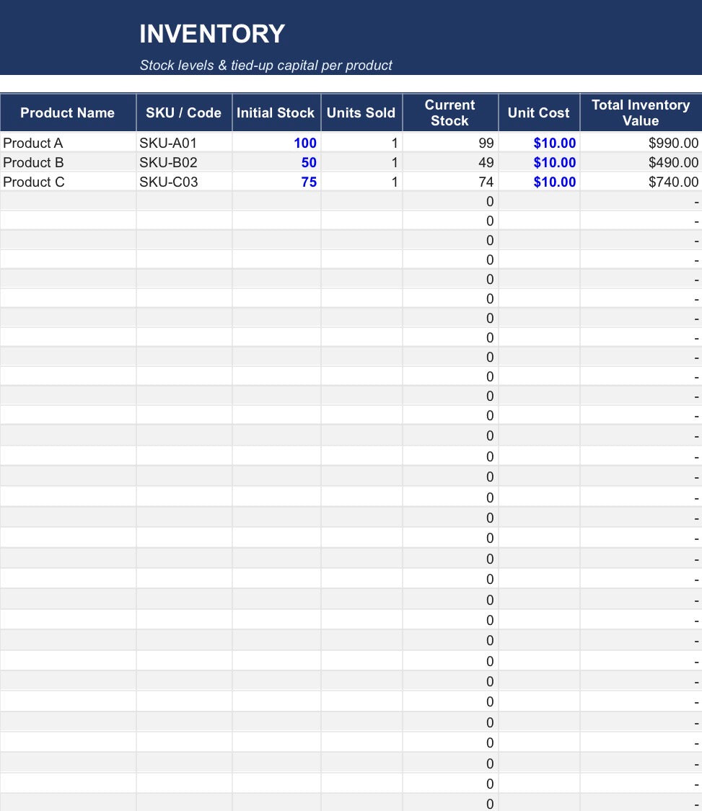Screen dimensions: 702x811
Task: Click the Product A name cell
Action: (x=68, y=143)
